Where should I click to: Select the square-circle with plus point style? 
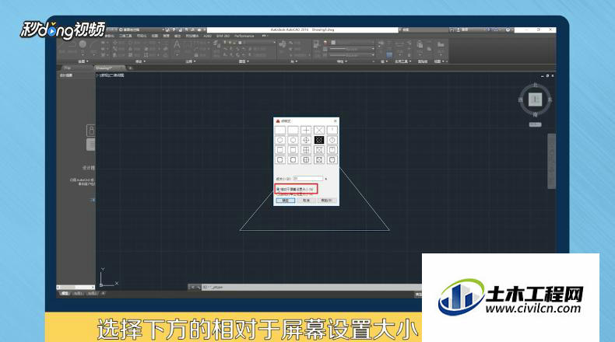[x=306, y=160]
